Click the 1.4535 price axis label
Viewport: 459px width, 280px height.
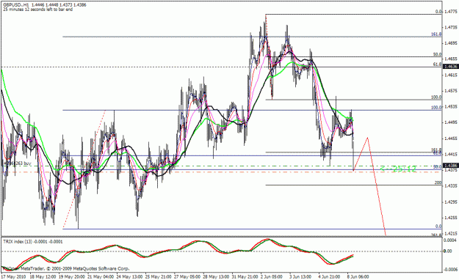(450, 107)
